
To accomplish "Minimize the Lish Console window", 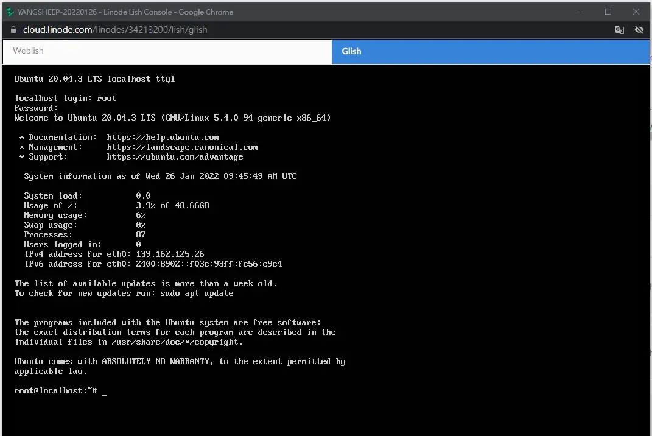I will click(x=580, y=12).
